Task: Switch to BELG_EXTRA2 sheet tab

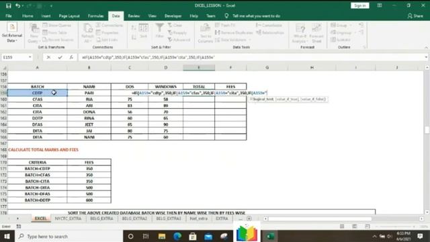Action: (134, 218)
